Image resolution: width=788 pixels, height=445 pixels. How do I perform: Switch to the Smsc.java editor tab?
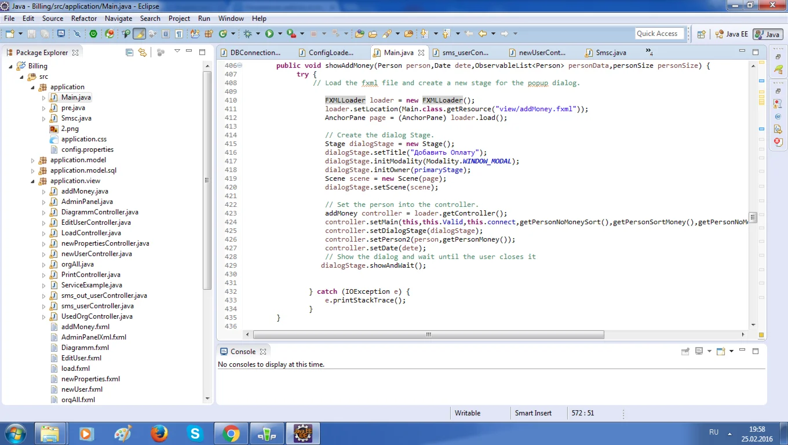(x=611, y=53)
